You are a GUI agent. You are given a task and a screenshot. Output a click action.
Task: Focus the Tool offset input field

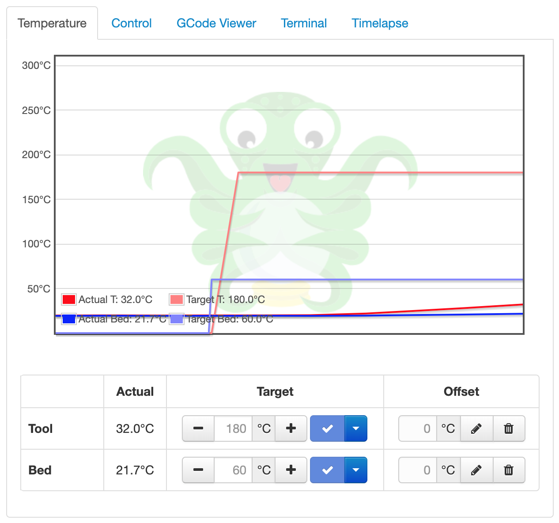click(x=418, y=428)
